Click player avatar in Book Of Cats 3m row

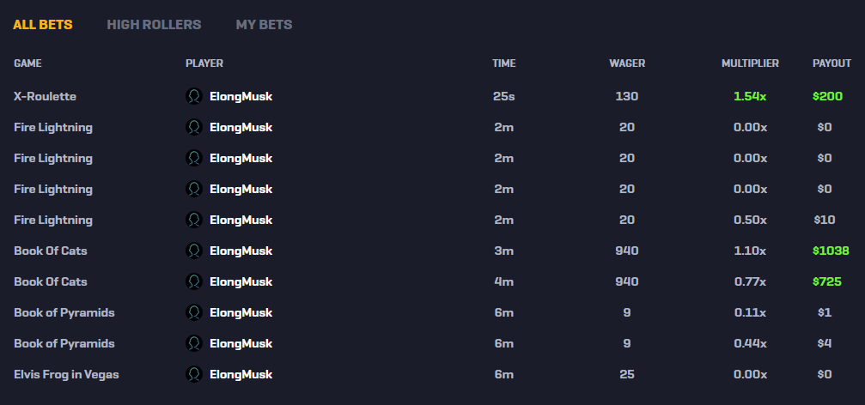(194, 251)
